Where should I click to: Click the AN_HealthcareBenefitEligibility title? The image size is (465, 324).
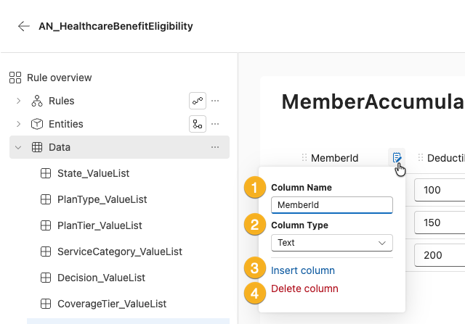(x=116, y=26)
